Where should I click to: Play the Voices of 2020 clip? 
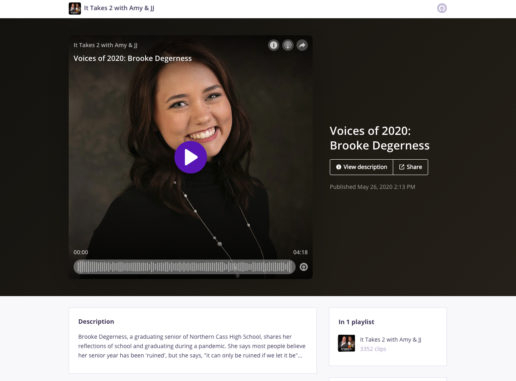[x=191, y=157]
